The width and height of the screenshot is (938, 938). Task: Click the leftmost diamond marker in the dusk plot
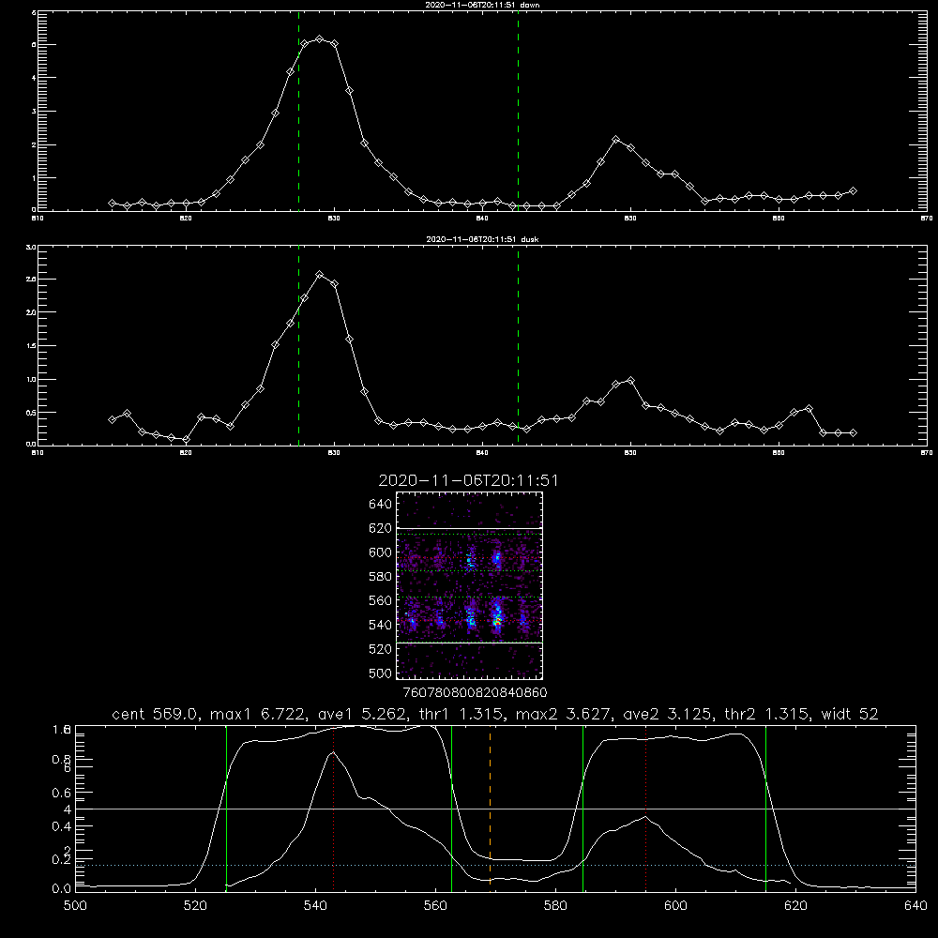tap(112, 420)
